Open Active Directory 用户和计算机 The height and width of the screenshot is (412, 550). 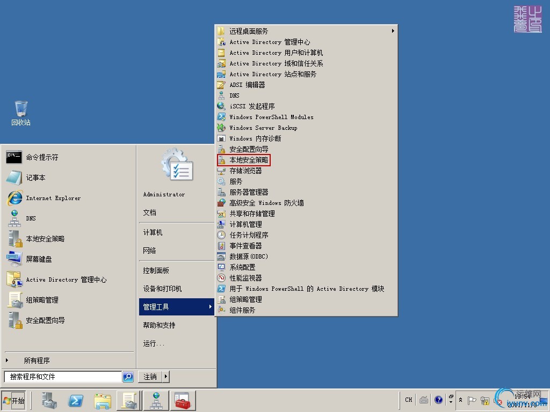pyautogui.click(x=306, y=53)
